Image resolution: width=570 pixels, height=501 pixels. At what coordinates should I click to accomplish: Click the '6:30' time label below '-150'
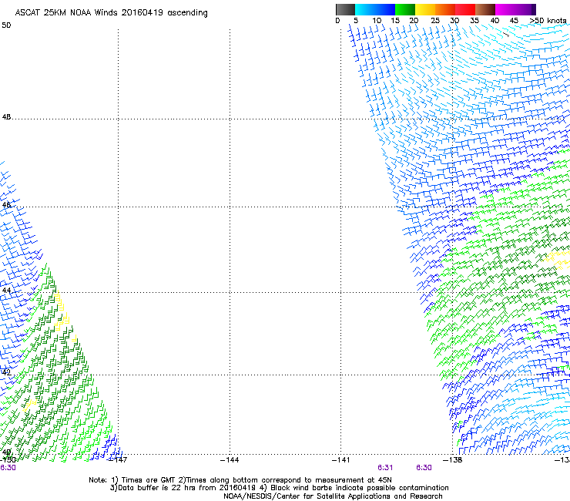point(8,468)
